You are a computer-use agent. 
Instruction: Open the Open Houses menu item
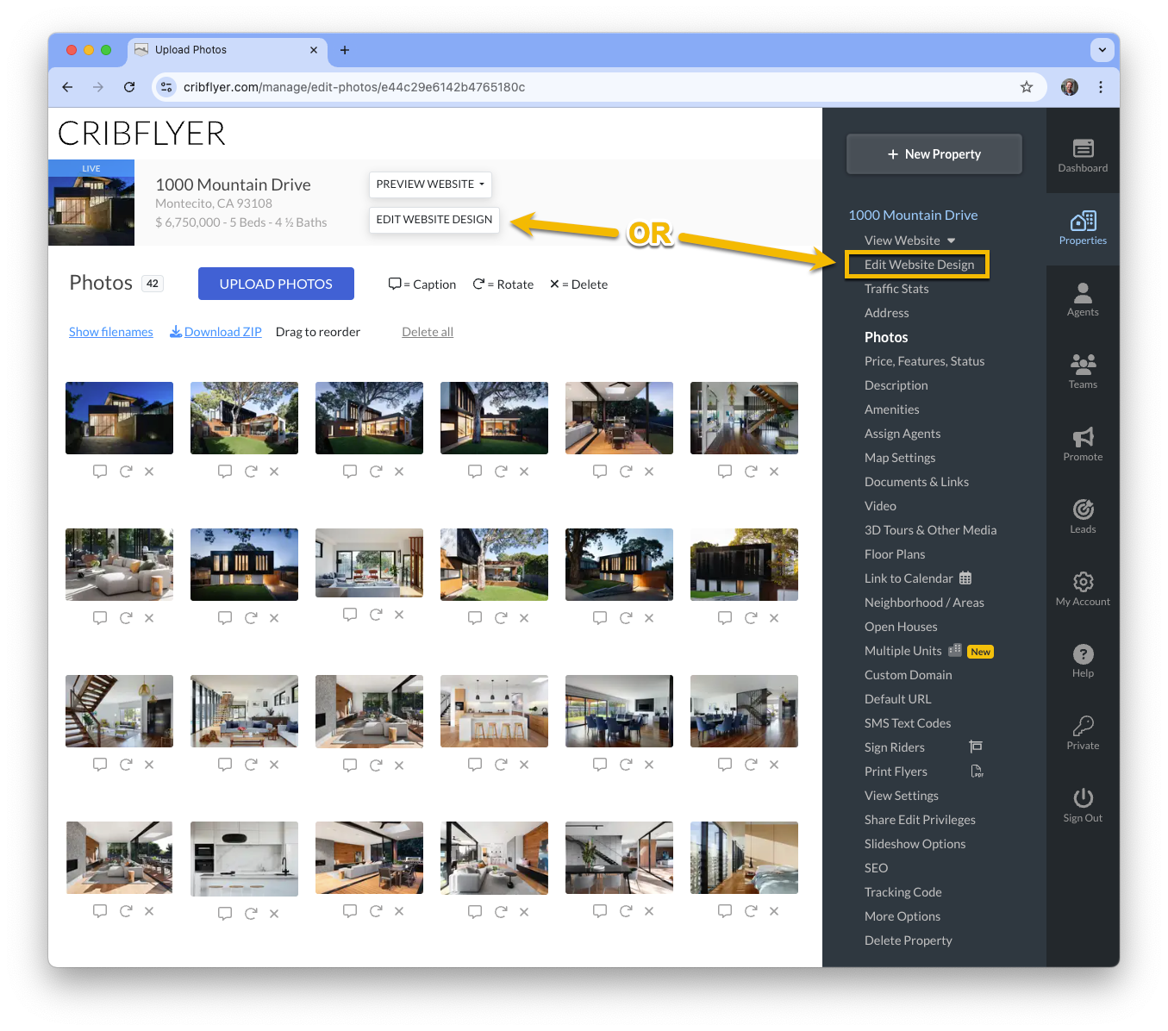901,627
